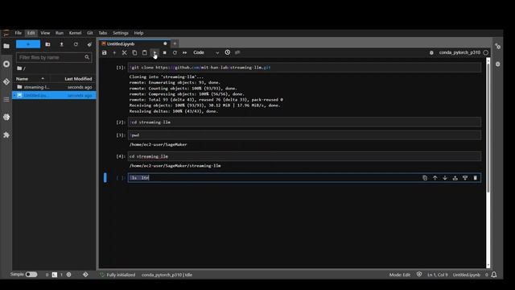The height and width of the screenshot is (290, 515).
Task: Open the right sidebar debugger icon
Action: click(x=498, y=64)
